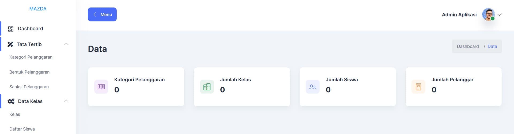Collapse the Data Kelas menu chevron

coord(66,101)
